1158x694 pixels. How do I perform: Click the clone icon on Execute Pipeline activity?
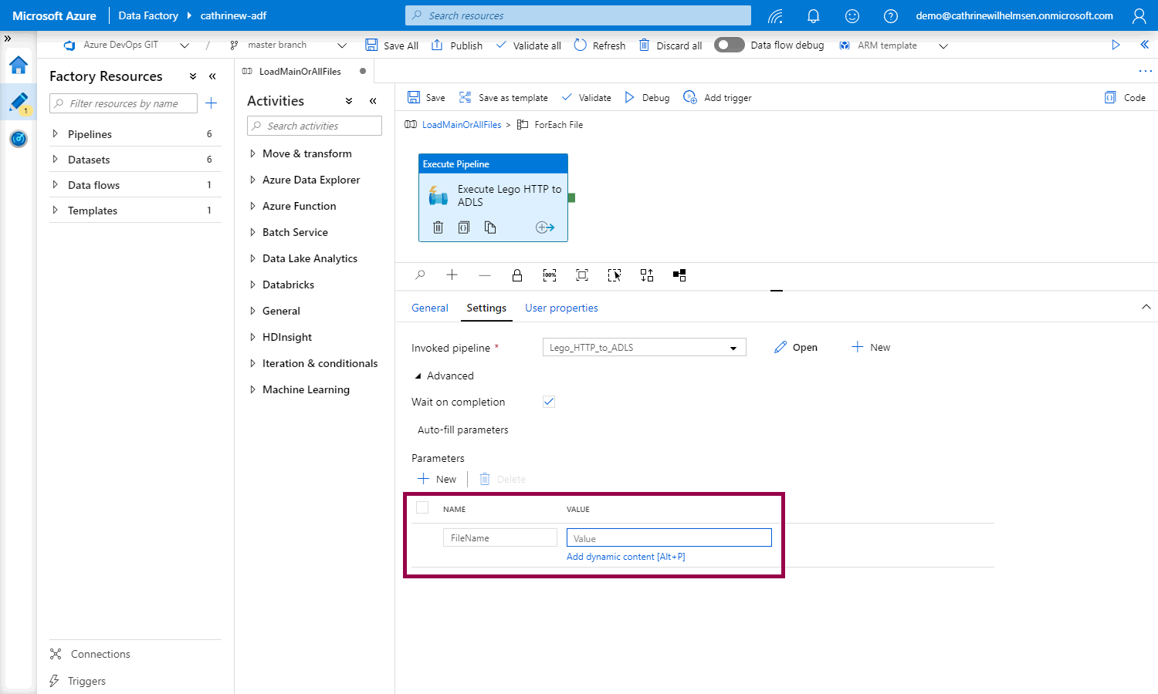pyautogui.click(x=490, y=227)
